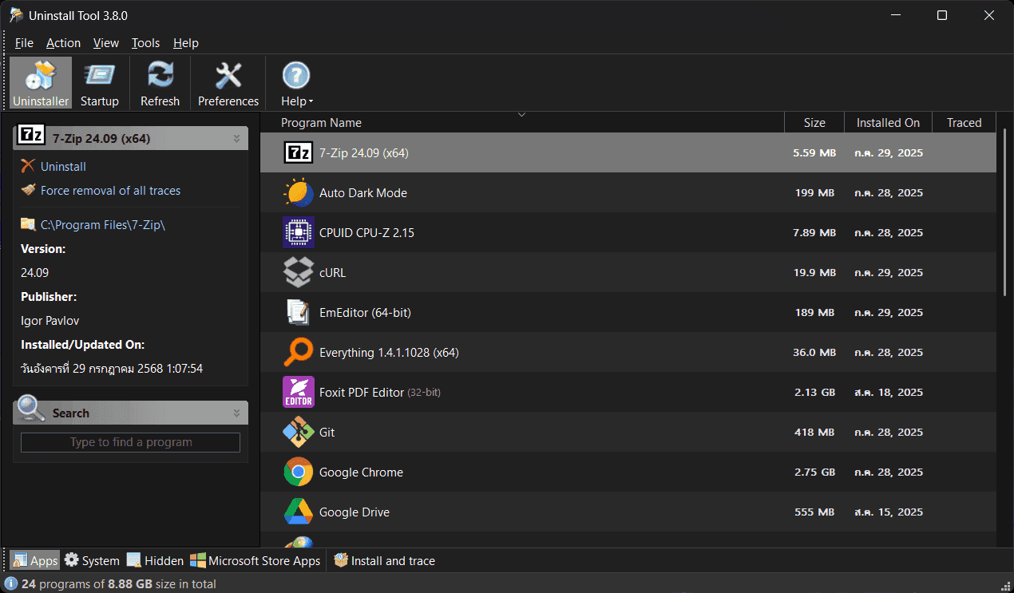
Task: Switch to Microsoft Store Apps tab
Action: (255, 560)
